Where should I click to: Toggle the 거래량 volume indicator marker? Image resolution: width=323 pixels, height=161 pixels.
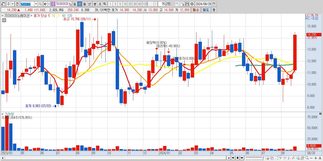tap(3, 114)
